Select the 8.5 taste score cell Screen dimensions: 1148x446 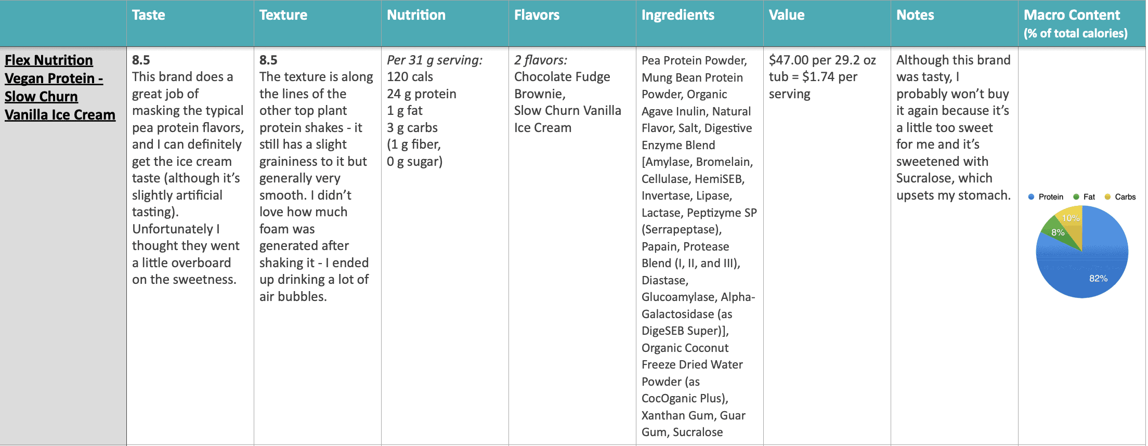coord(190,246)
